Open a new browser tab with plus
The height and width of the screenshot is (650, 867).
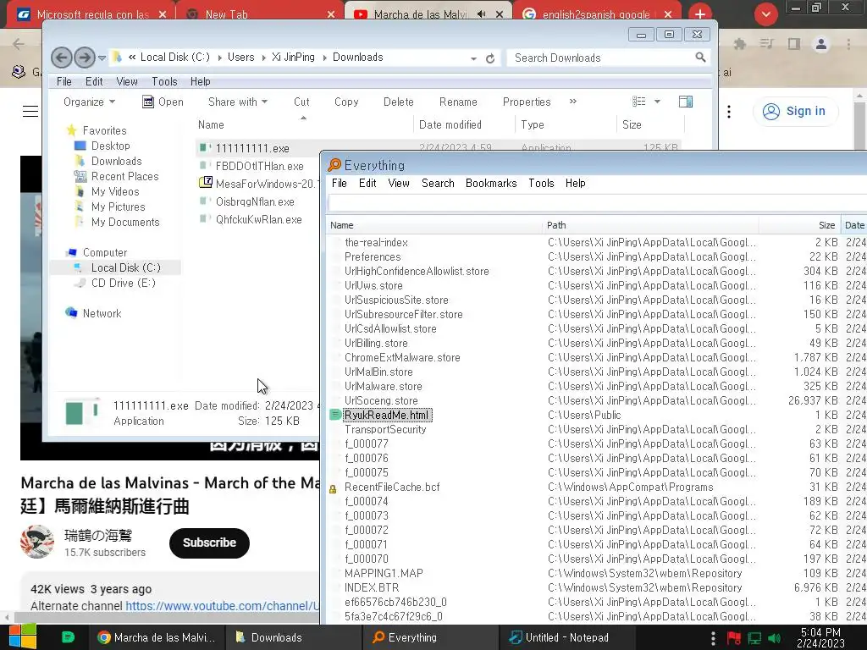tap(700, 14)
